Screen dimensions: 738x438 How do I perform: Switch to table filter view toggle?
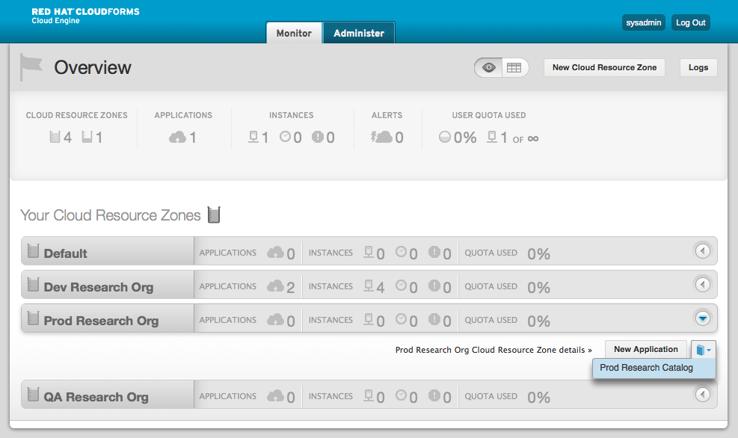tap(514, 67)
